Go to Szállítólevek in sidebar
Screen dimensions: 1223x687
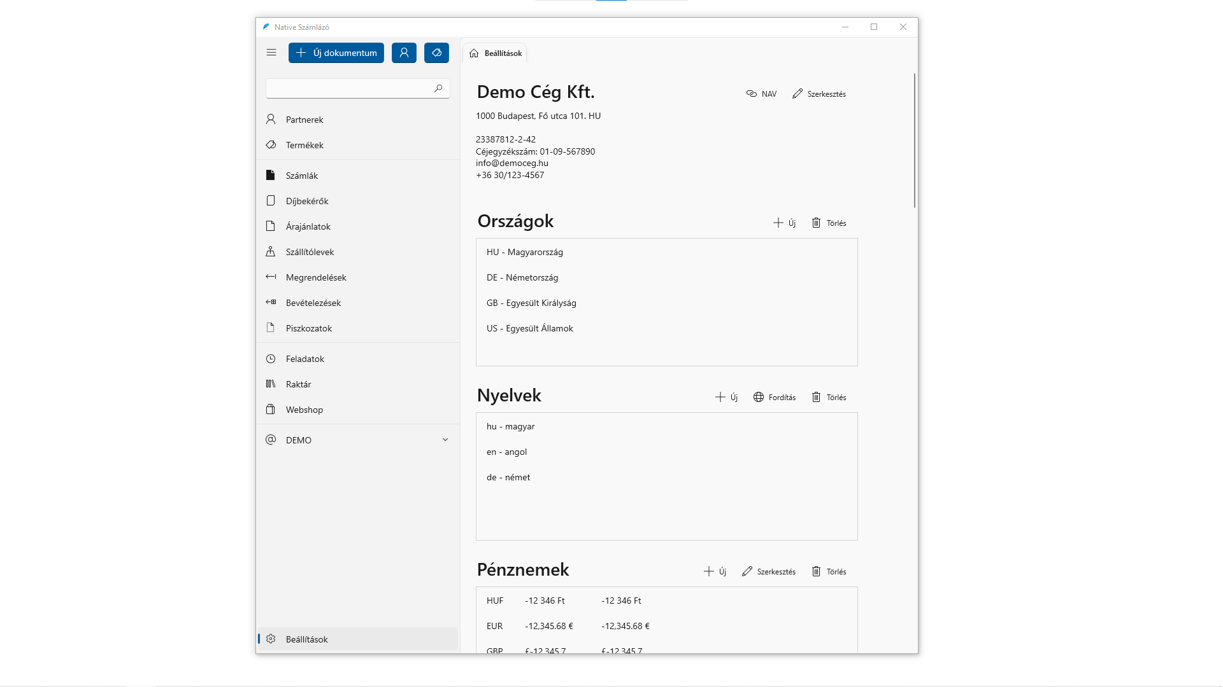tap(310, 252)
